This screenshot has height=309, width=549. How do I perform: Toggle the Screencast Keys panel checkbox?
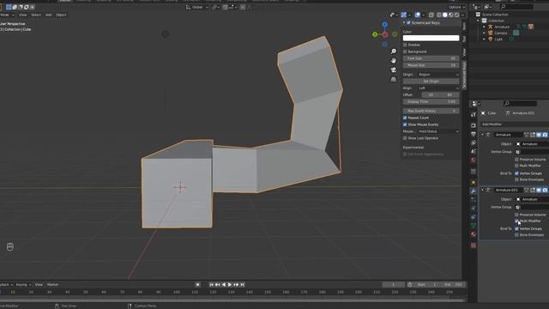[408, 23]
